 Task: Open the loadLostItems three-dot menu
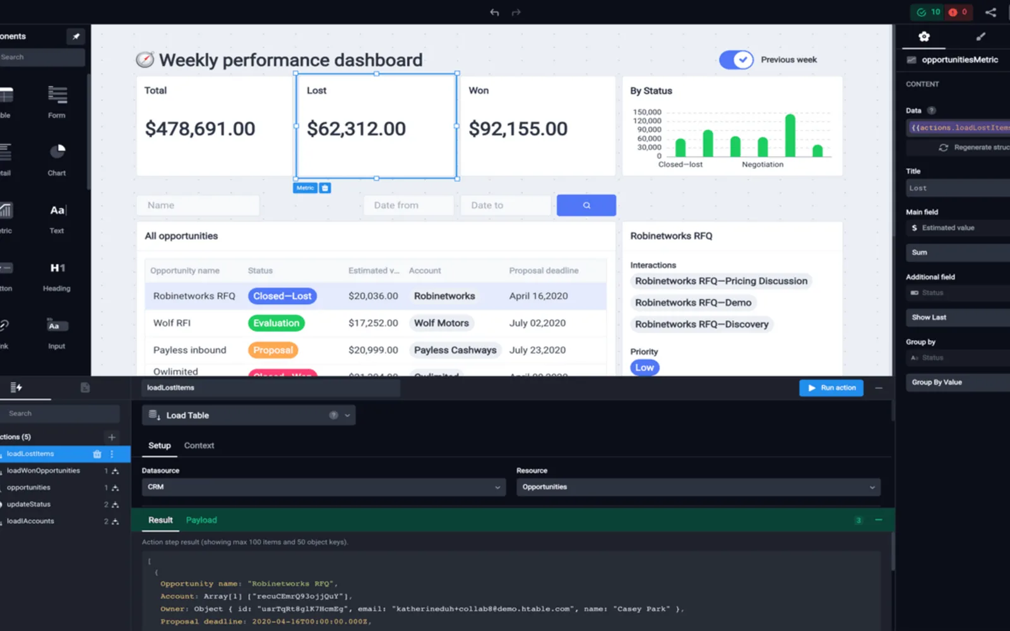pos(112,454)
